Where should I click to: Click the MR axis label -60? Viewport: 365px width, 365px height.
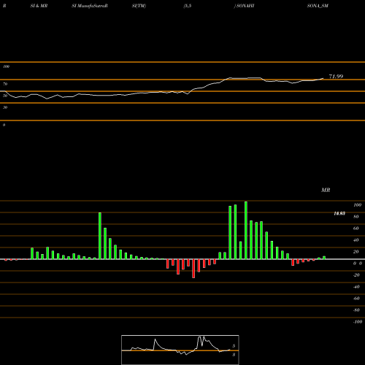pos(356,299)
